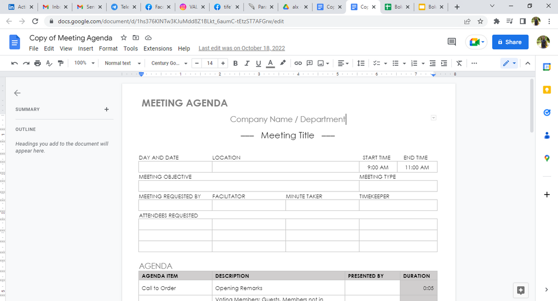Screen dimensions: 558x301
Task: Open line and paragraph spacing
Action: pyautogui.click(x=361, y=63)
